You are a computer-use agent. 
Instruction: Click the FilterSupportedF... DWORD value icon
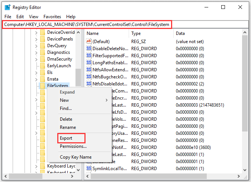point(89,55)
